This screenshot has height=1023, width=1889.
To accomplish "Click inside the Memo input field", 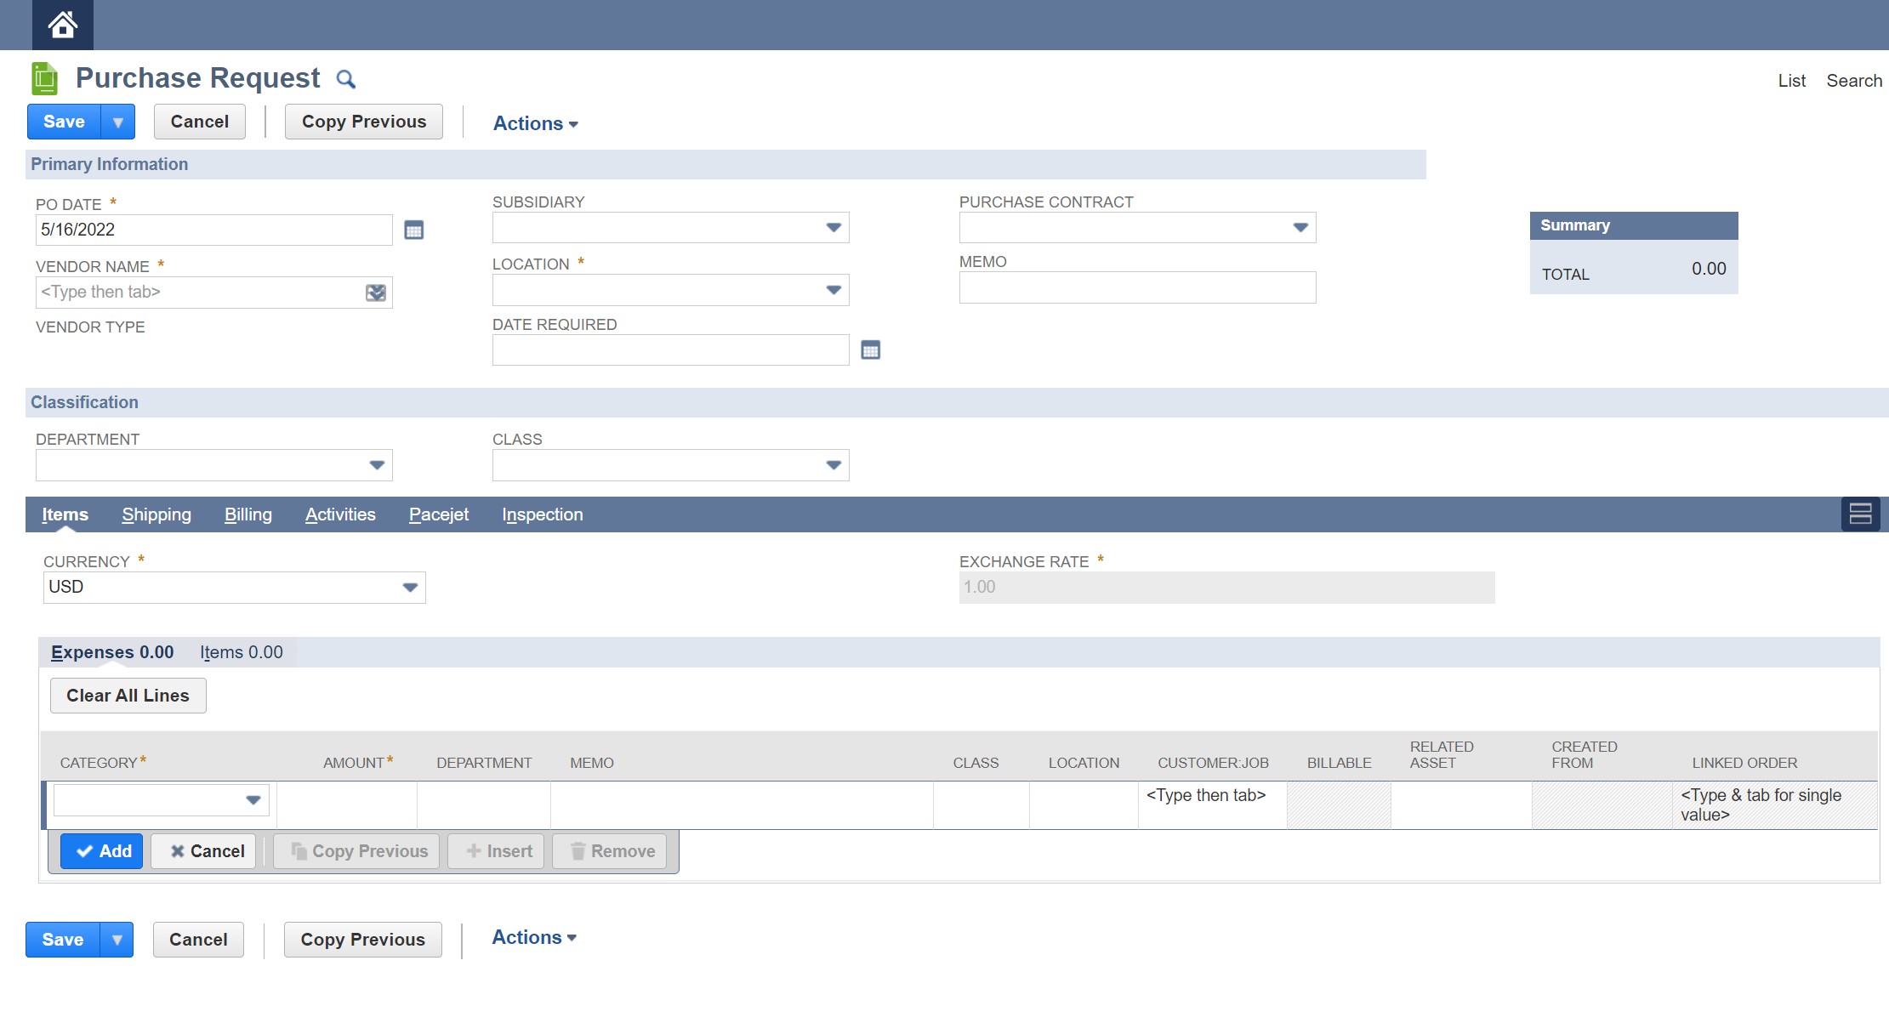I will 1136,287.
